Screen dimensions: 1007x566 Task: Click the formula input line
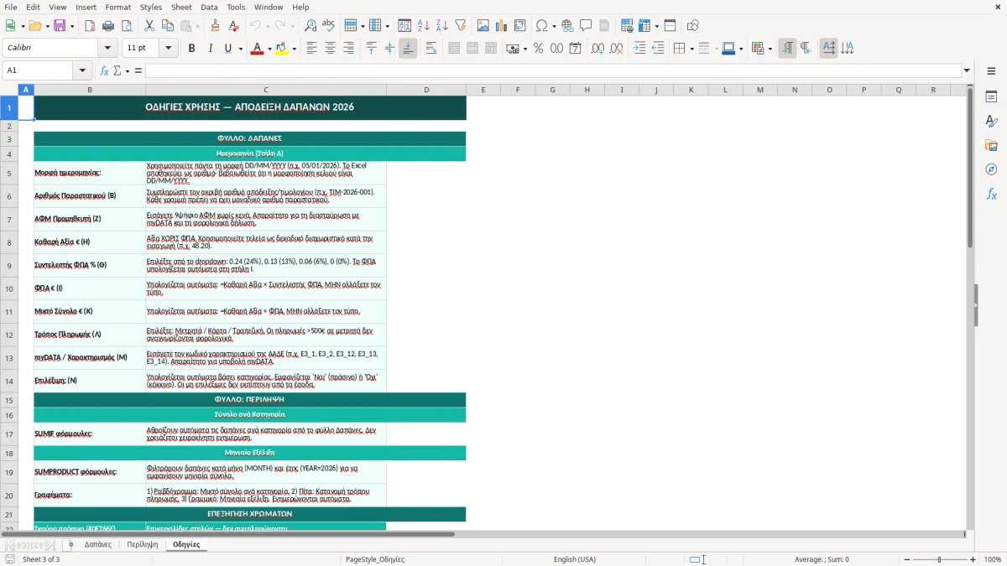click(x=553, y=70)
